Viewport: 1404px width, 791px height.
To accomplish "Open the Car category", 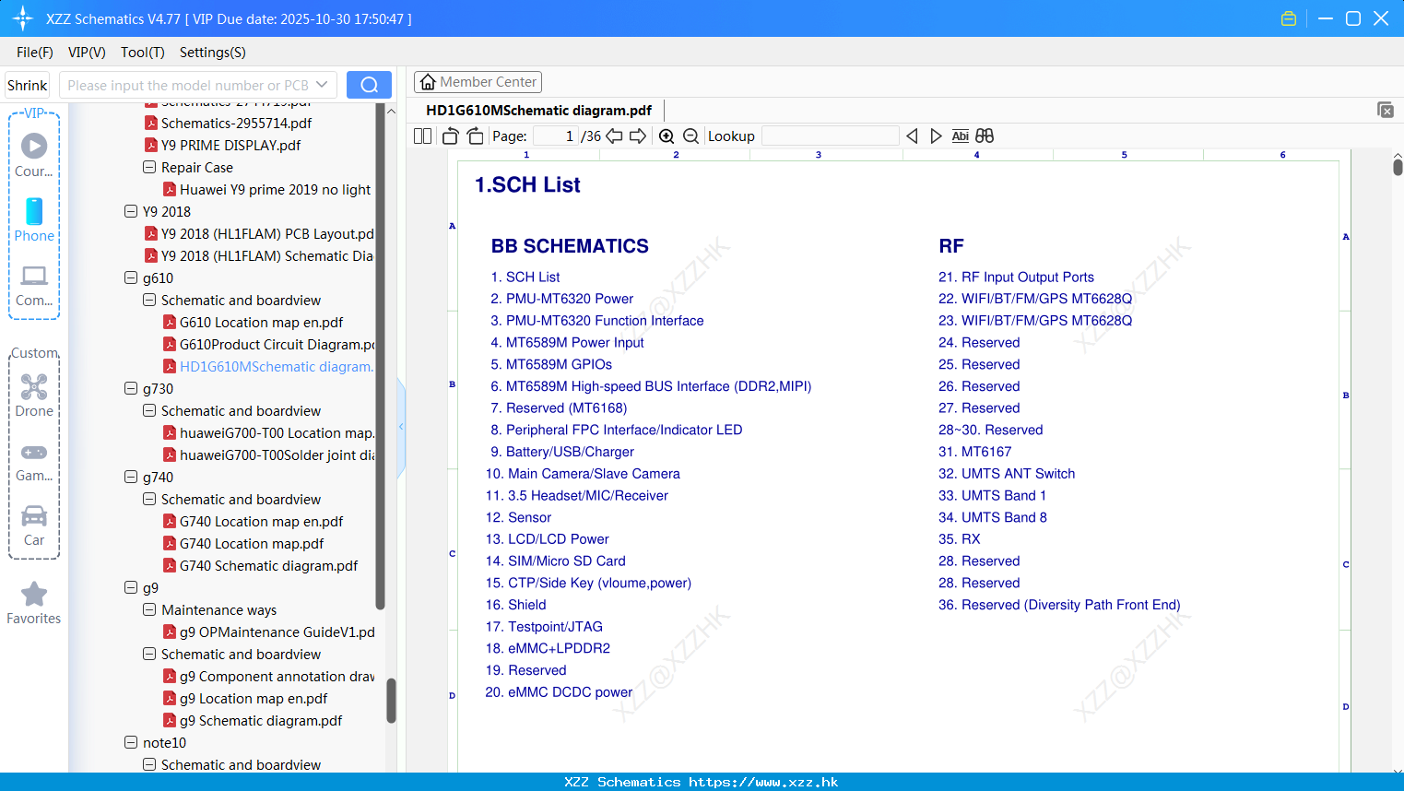I will [x=34, y=525].
